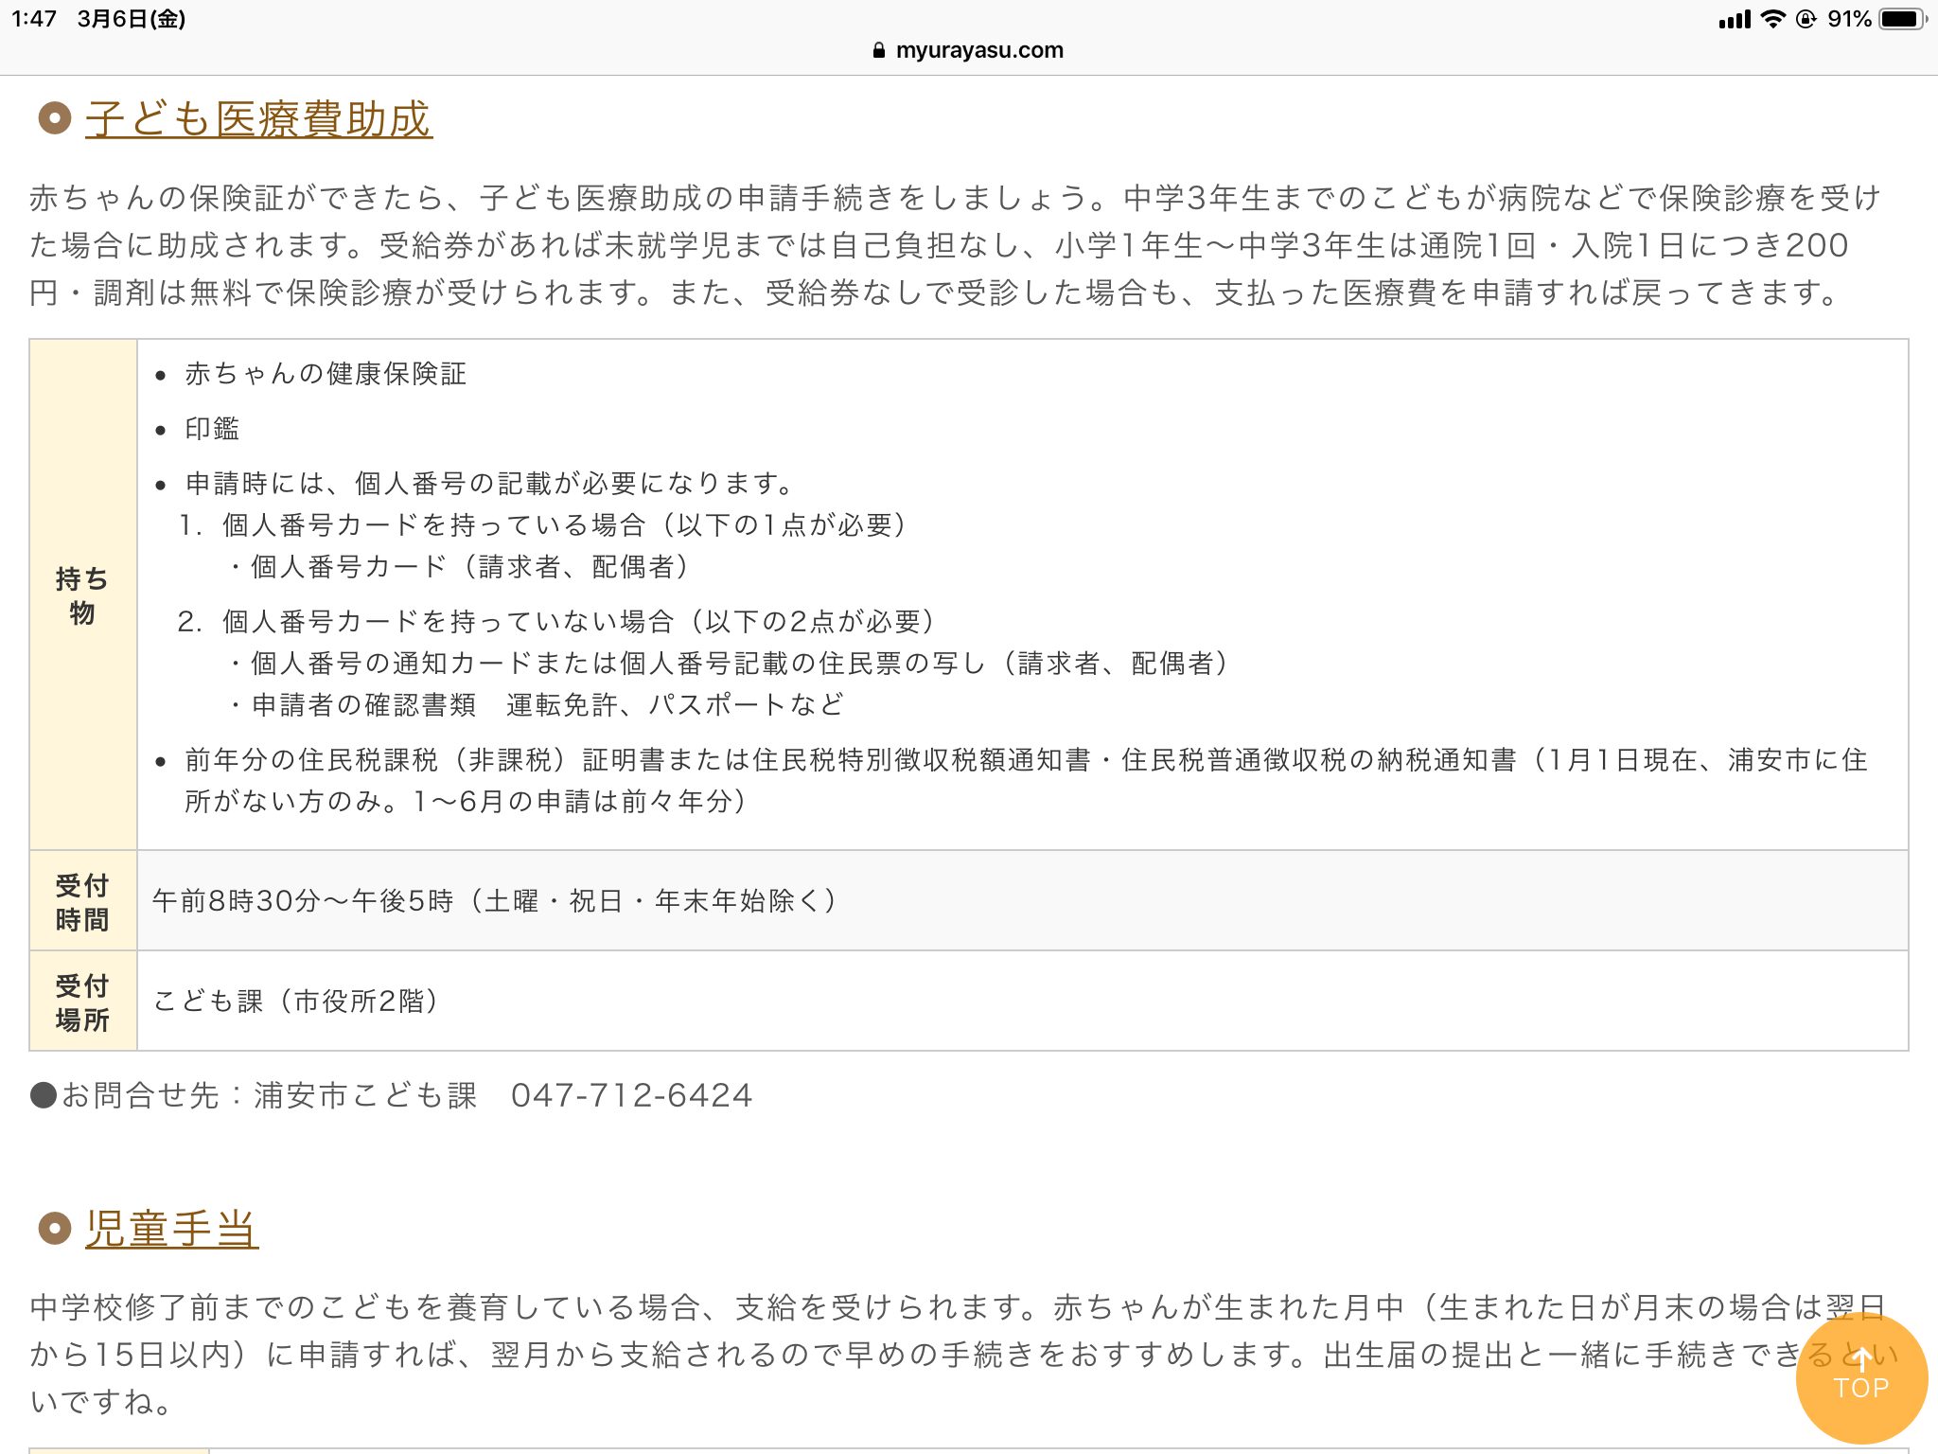1938x1454 pixels.
Task: Open the 児童手当 heading link
Action: point(171,1229)
